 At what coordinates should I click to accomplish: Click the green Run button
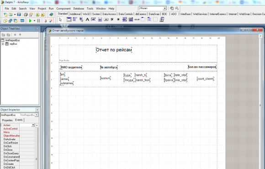(30, 21)
